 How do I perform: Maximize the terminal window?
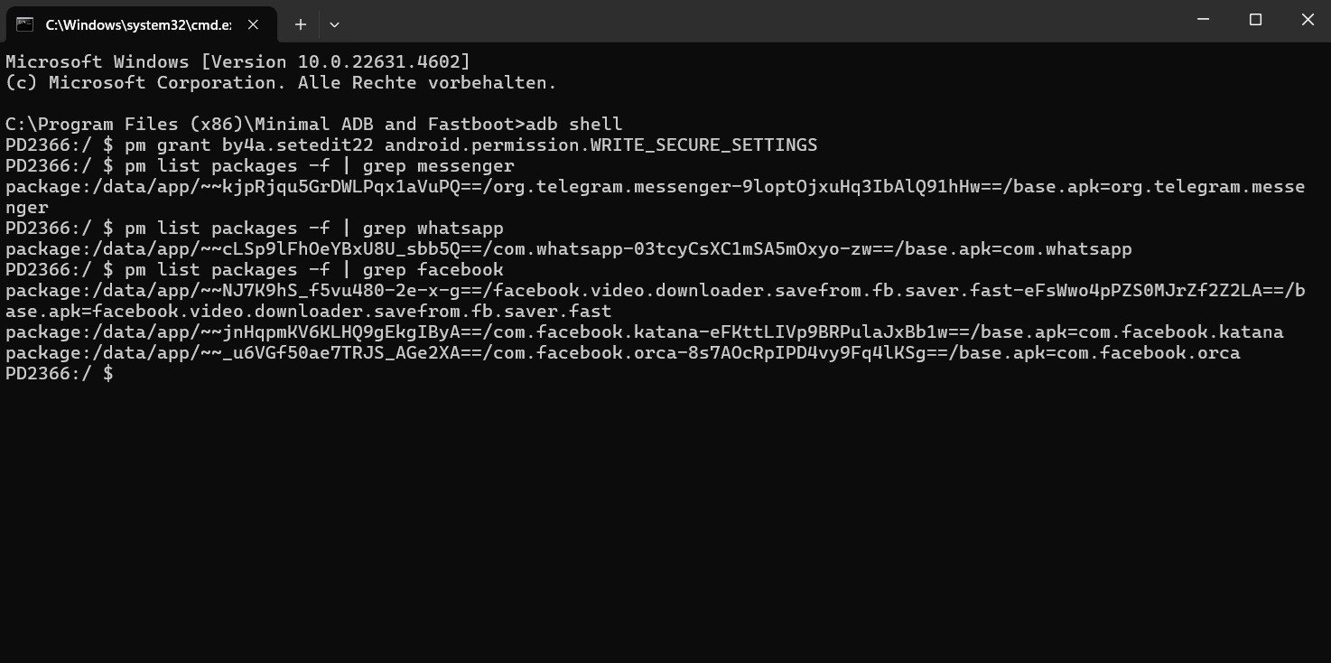(1255, 19)
